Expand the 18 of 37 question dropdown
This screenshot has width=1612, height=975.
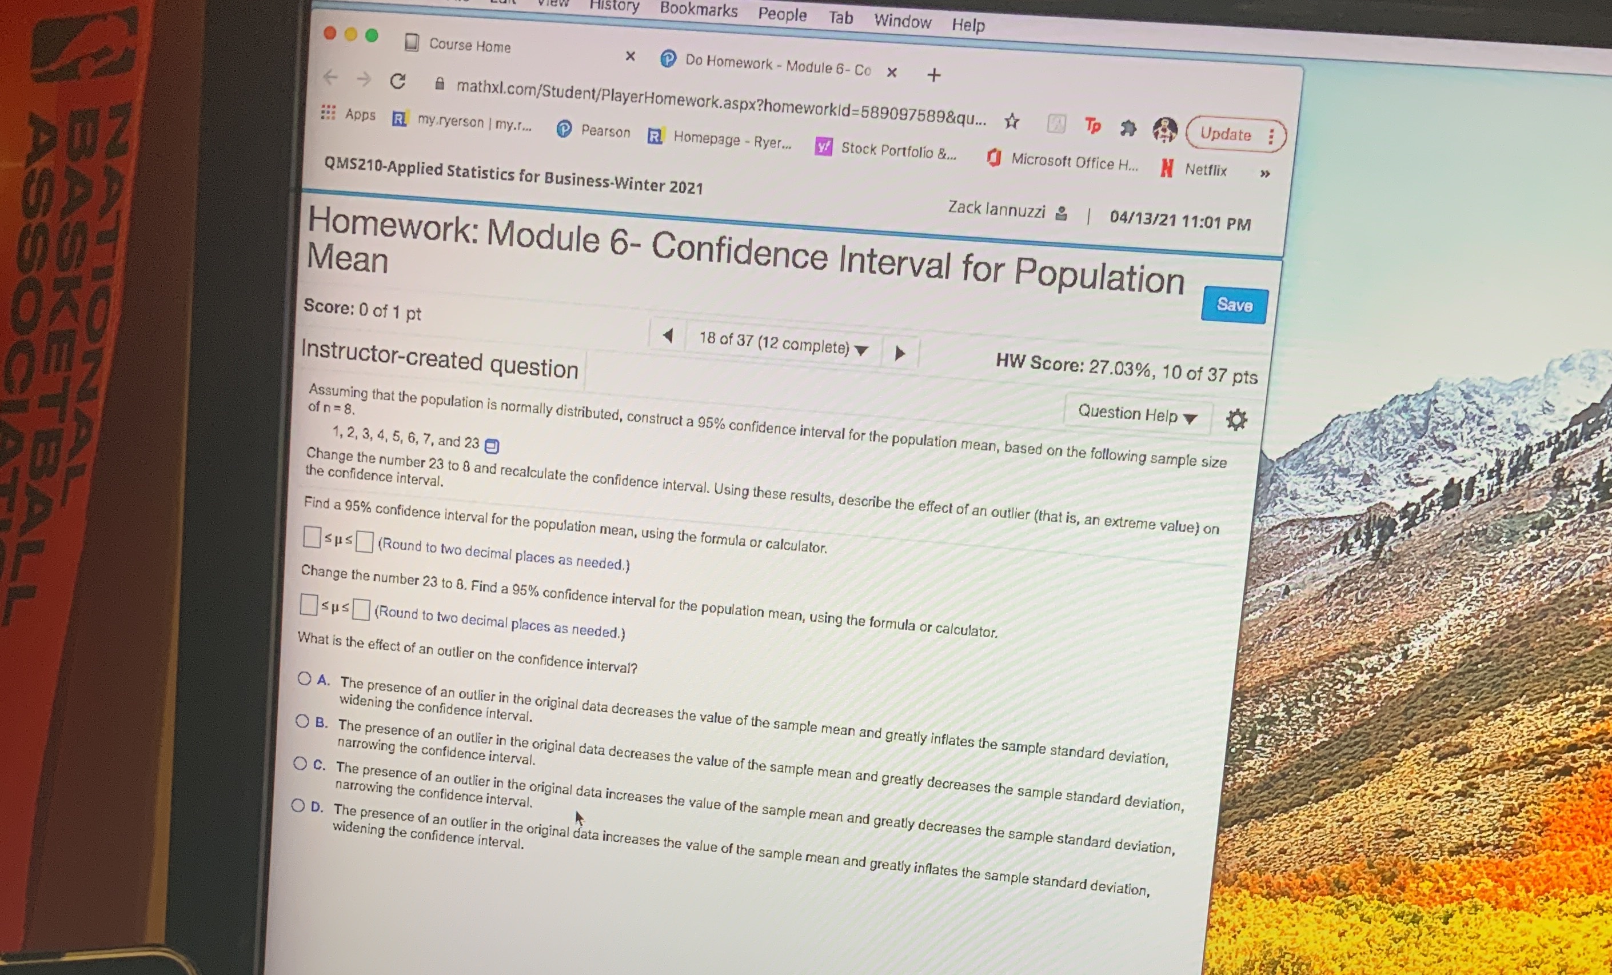(x=783, y=343)
